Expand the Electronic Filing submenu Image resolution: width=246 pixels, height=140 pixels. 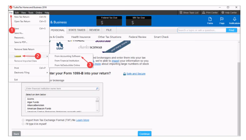47,72
